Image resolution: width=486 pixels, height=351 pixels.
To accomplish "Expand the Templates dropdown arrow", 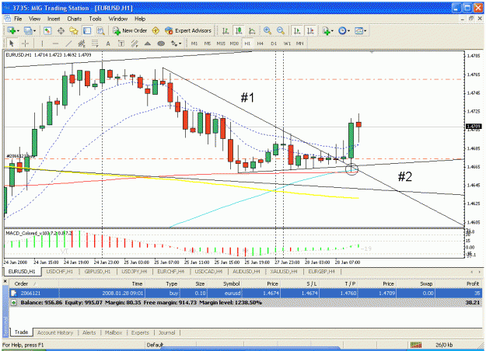I will [365, 30].
